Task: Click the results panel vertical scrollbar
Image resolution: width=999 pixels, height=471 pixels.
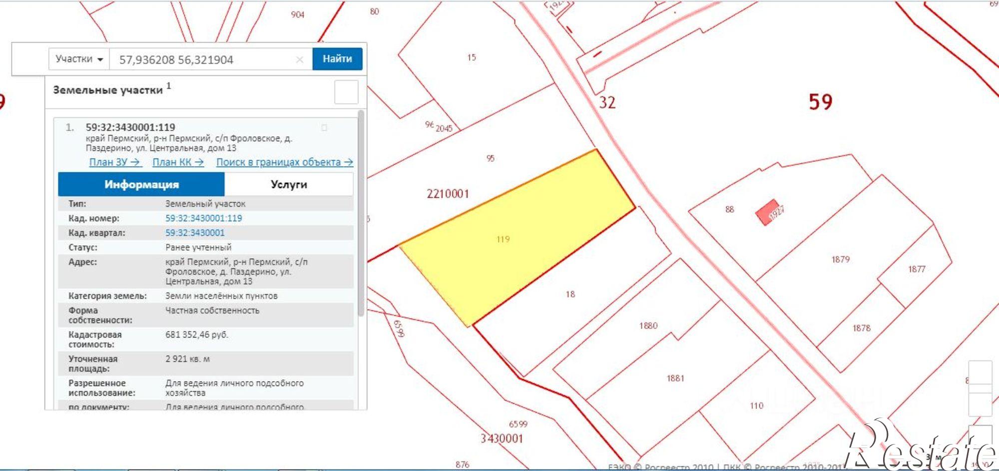Action: [361, 214]
